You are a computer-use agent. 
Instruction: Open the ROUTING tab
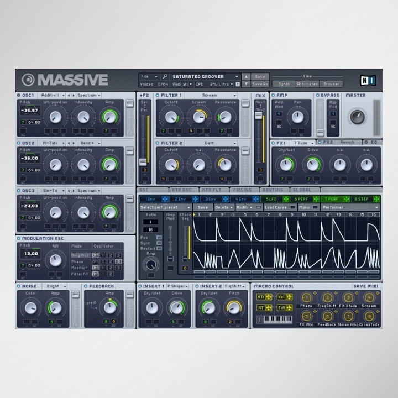(x=274, y=190)
